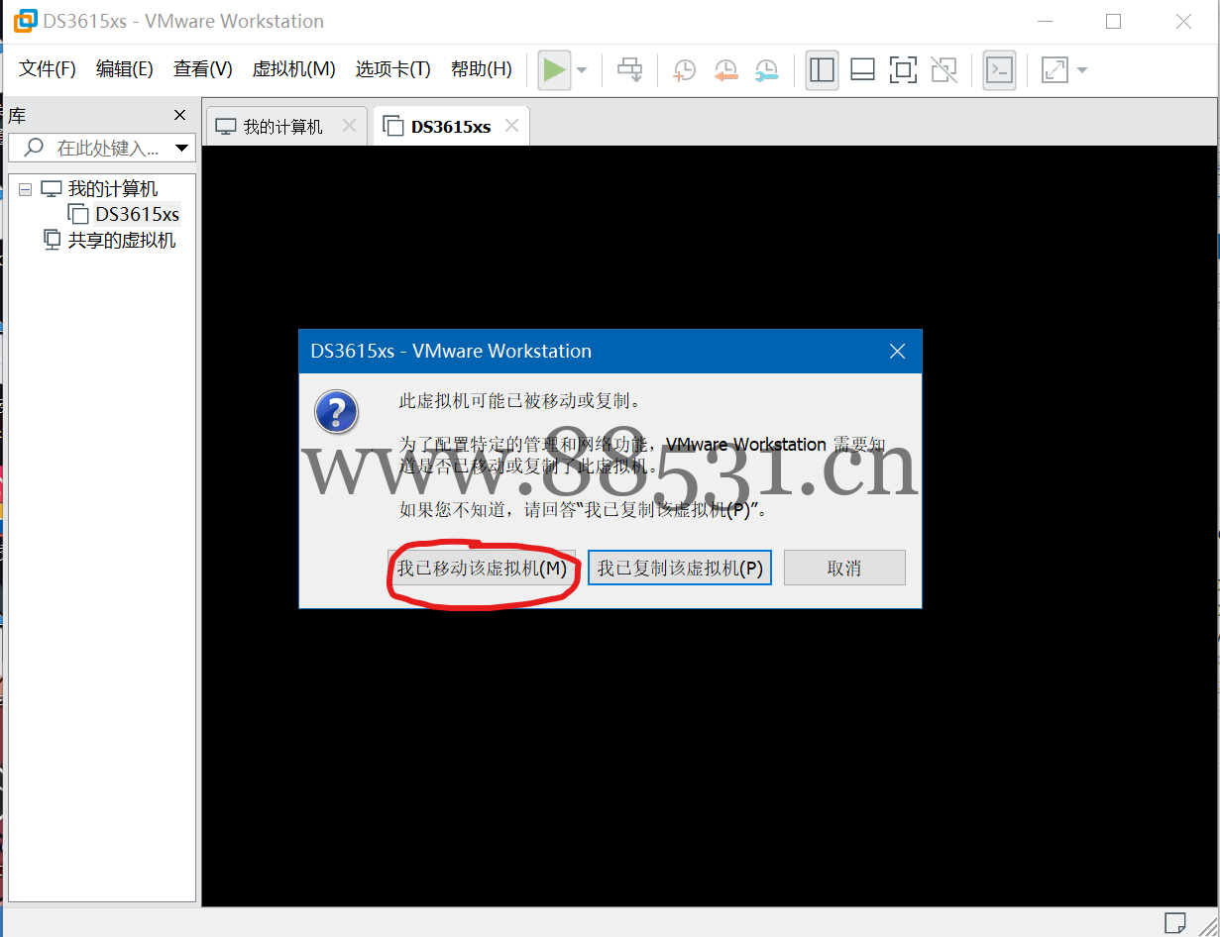Revert to snapshot using the clock-arrow icon

click(x=725, y=70)
